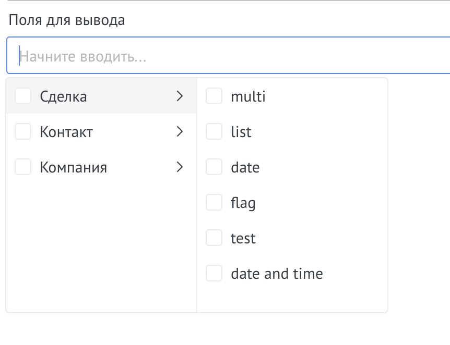Expand the Контакт submenu chevron
This screenshot has height=345, width=450.
[x=180, y=131]
